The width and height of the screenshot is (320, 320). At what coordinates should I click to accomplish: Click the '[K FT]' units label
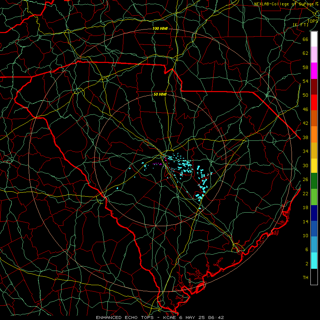pos(300,25)
